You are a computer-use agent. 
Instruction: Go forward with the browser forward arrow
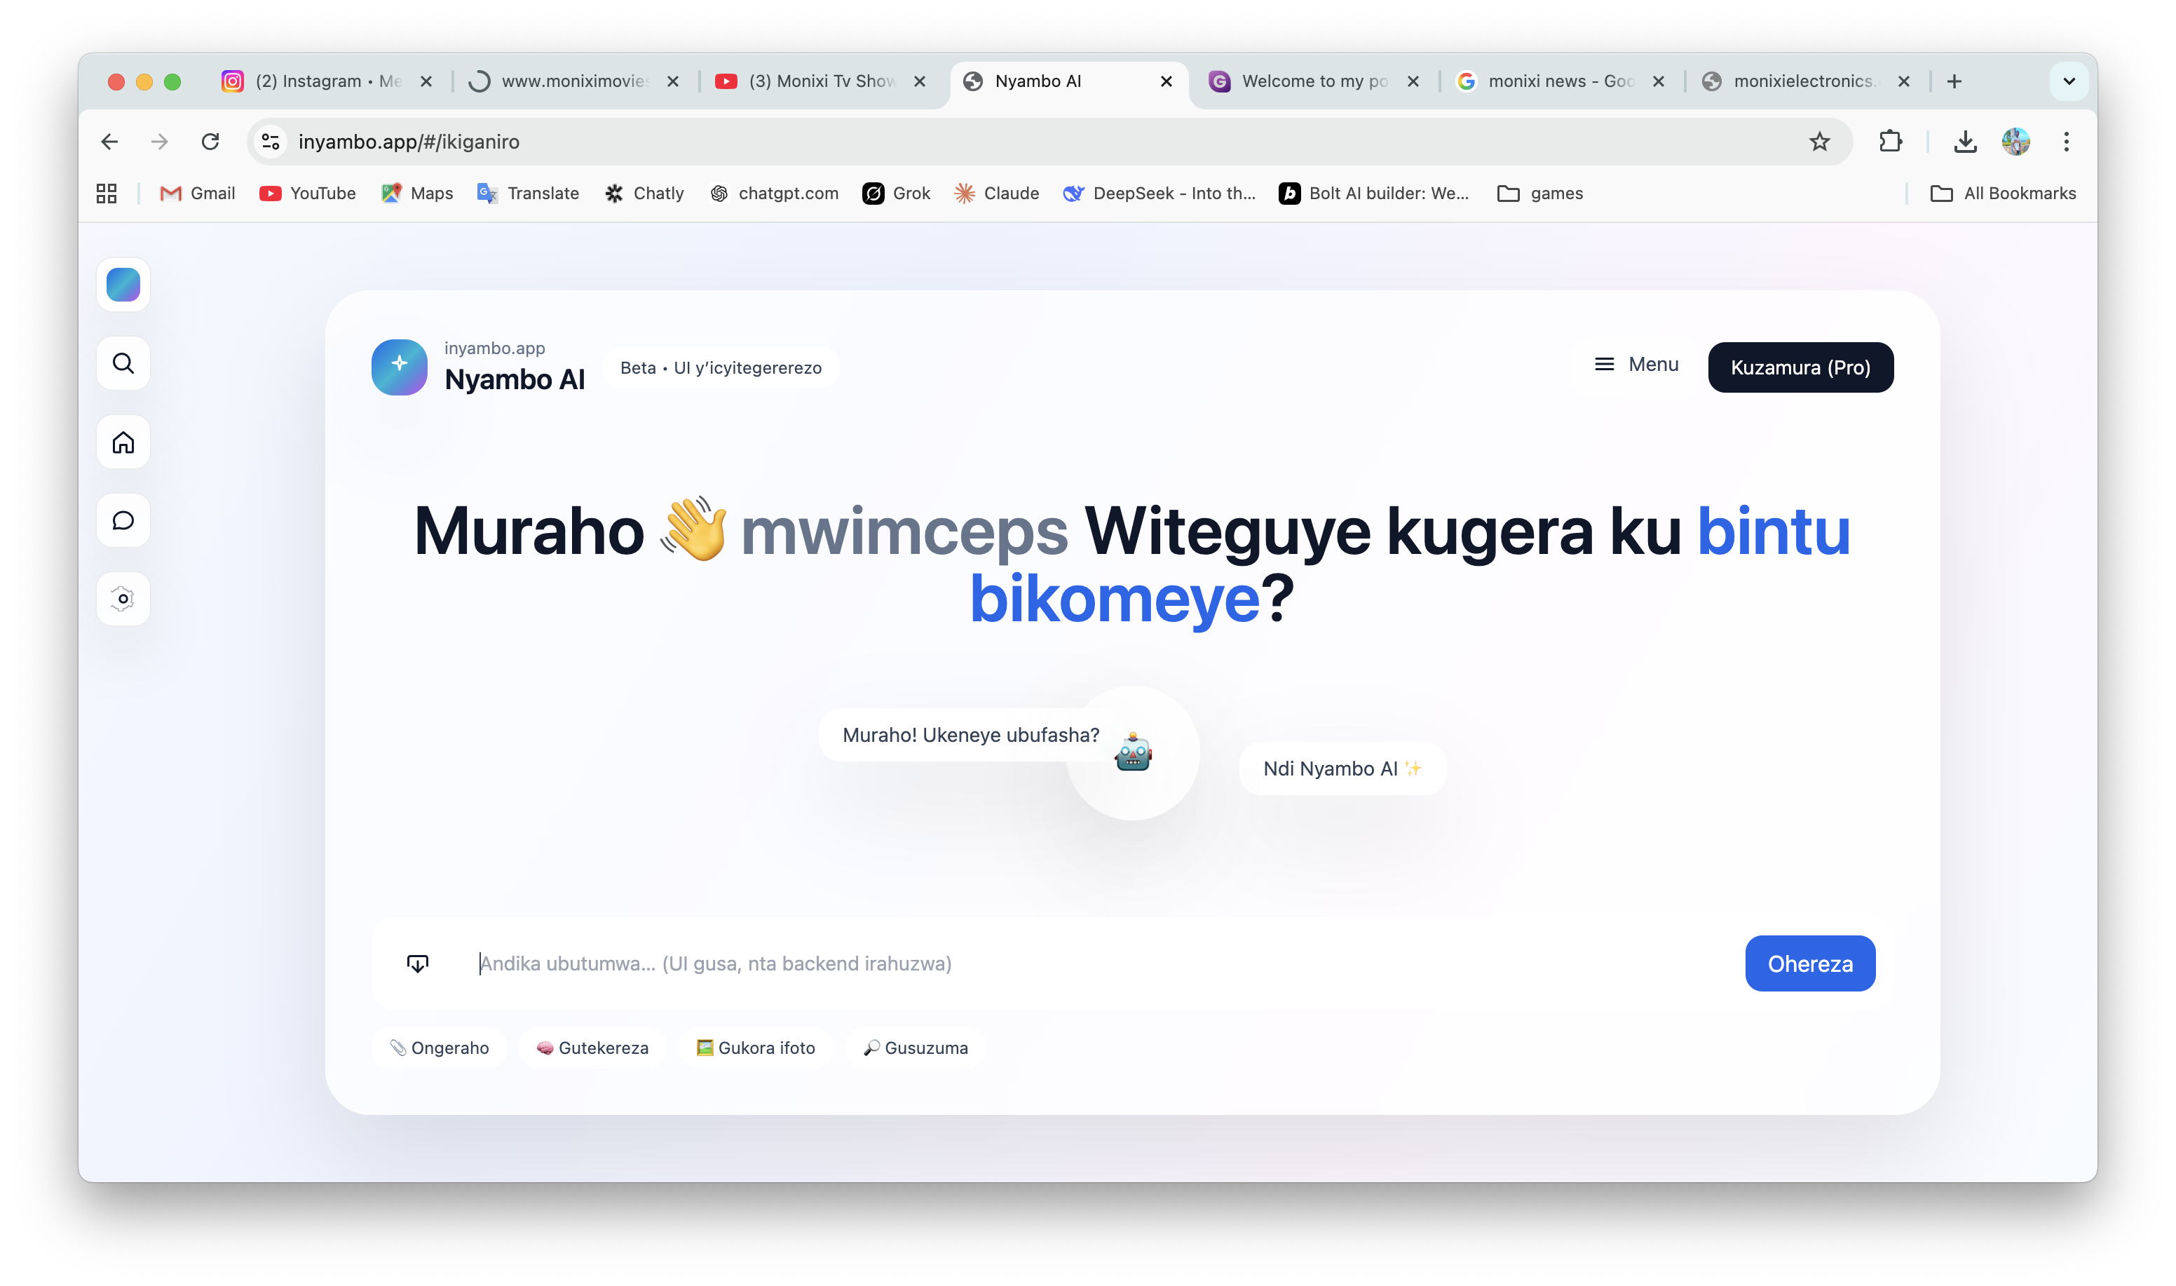click(159, 141)
